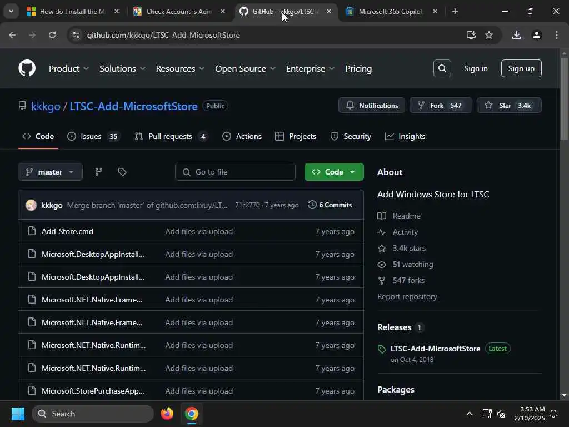This screenshot has width=569, height=427.
Task: Open the Issues tab
Action: [93, 137]
